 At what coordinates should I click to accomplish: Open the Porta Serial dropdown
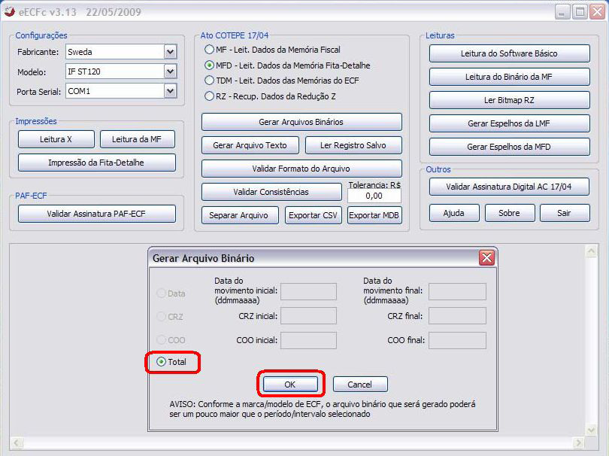(x=170, y=91)
